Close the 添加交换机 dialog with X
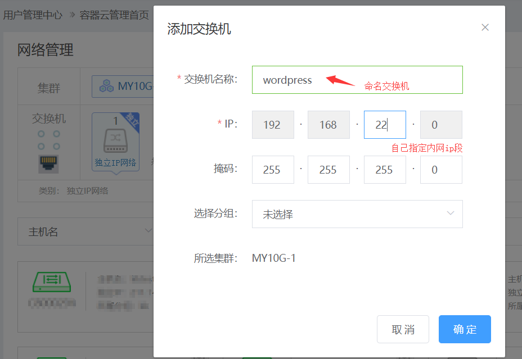The width and height of the screenshot is (522, 359). click(485, 28)
